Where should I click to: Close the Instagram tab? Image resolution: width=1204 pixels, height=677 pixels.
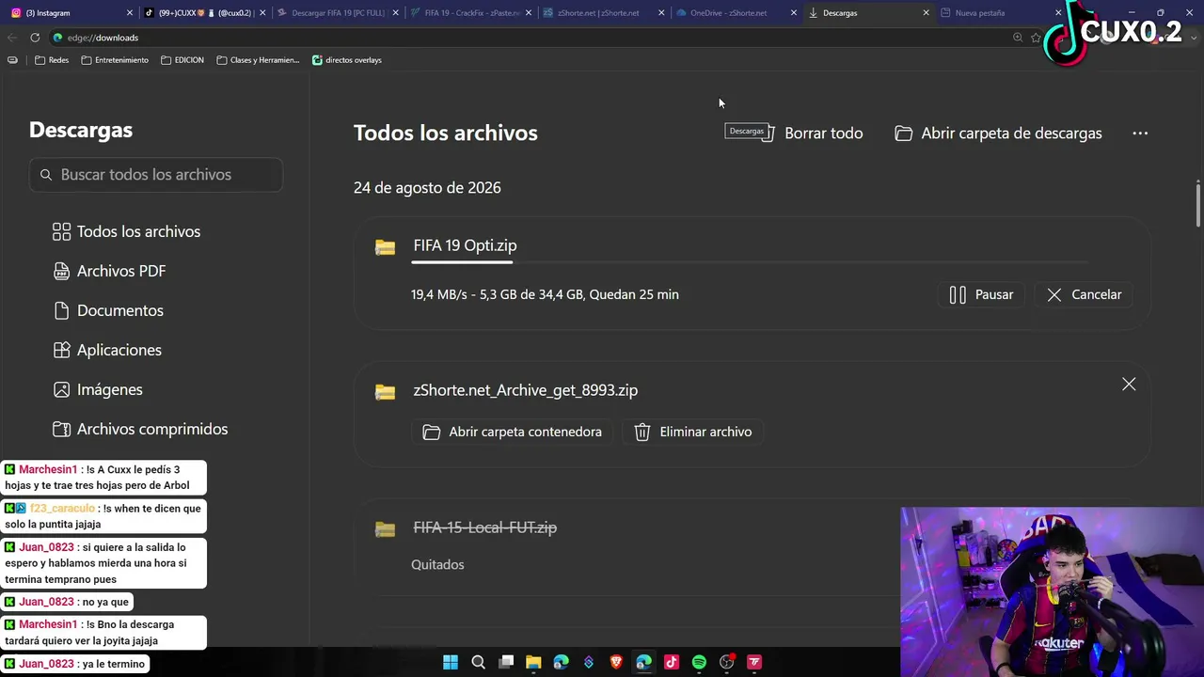(x=130, y=13)
